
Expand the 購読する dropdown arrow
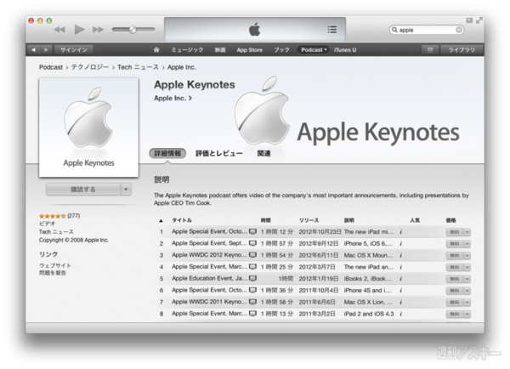126,190
